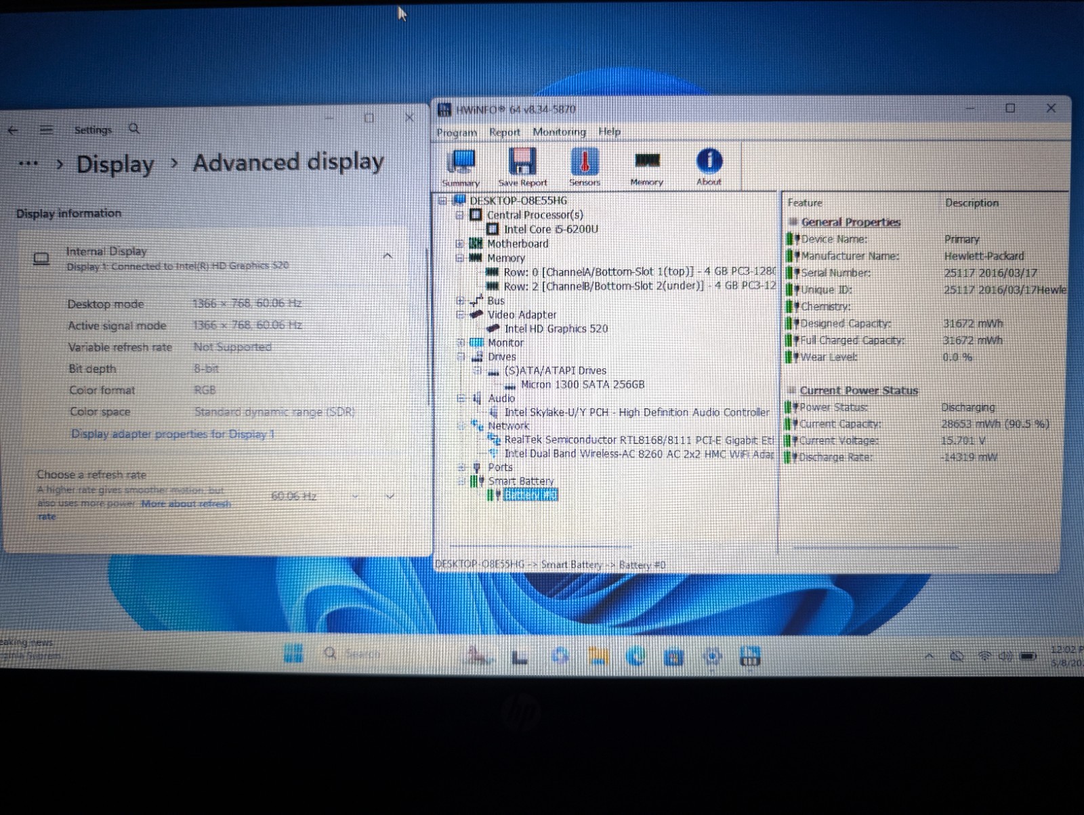Open the Memory toolbar icon in HWiNFO

pyautogui.click(x=646, y=167)
